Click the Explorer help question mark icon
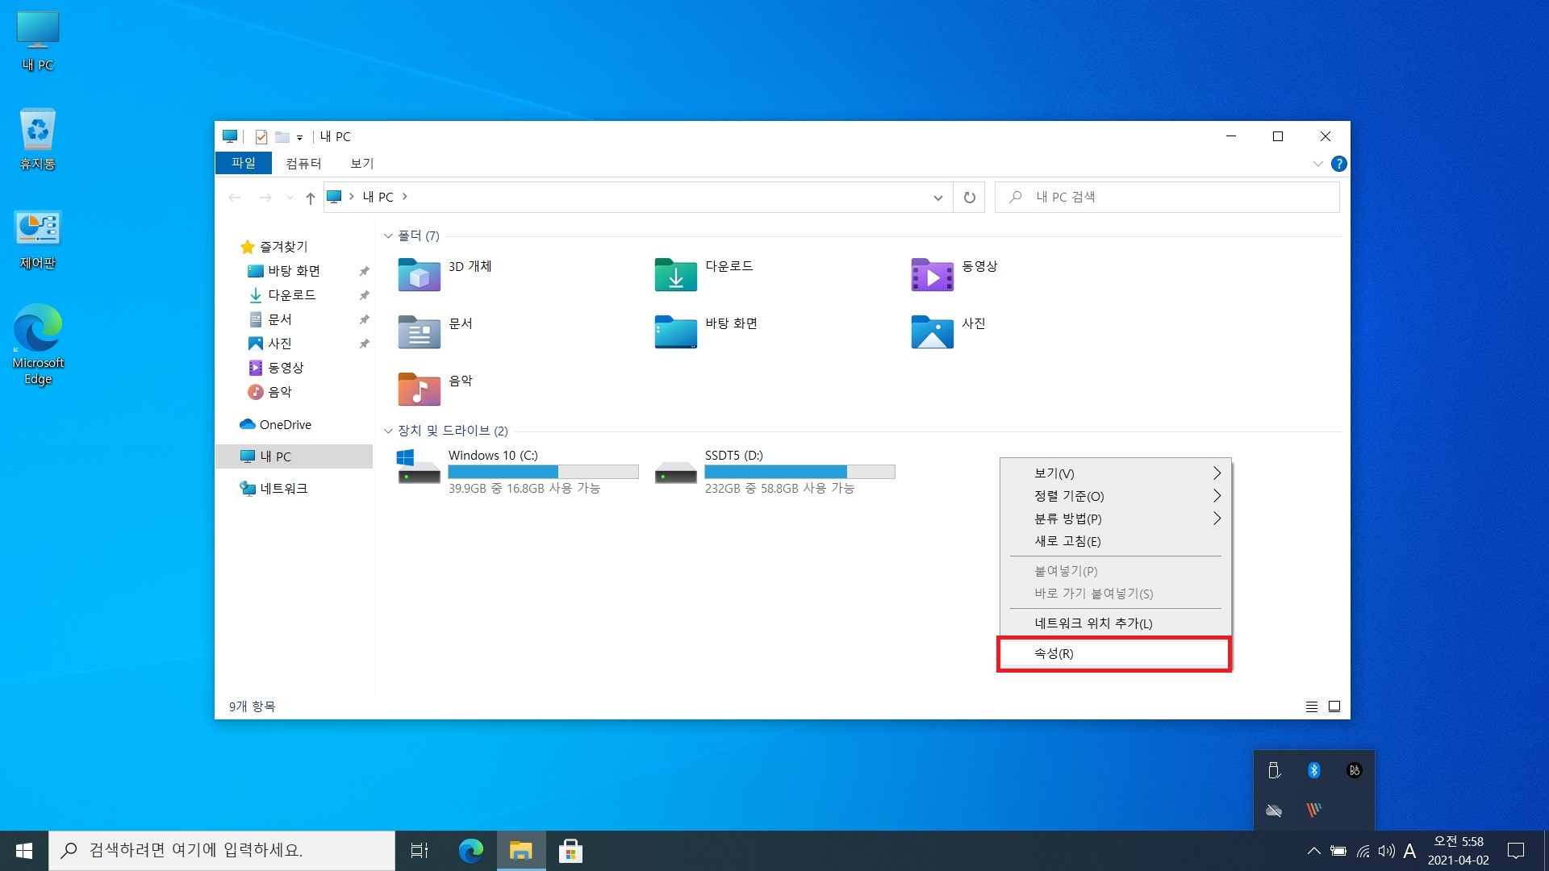 point(1338,164)
